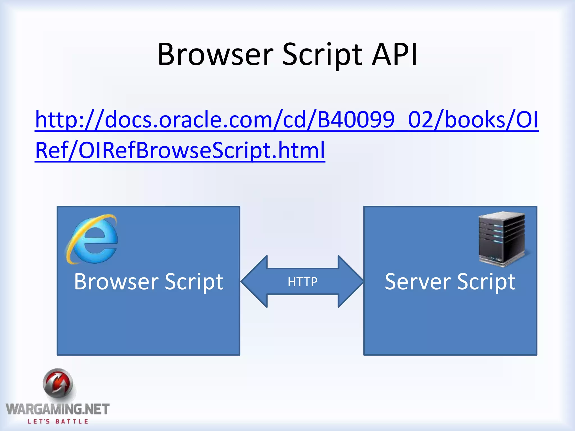Click the B40099_02 portion of the URL
Image resolution: width=575 pixels, height=431 pixels.
(x=375, y=120)
